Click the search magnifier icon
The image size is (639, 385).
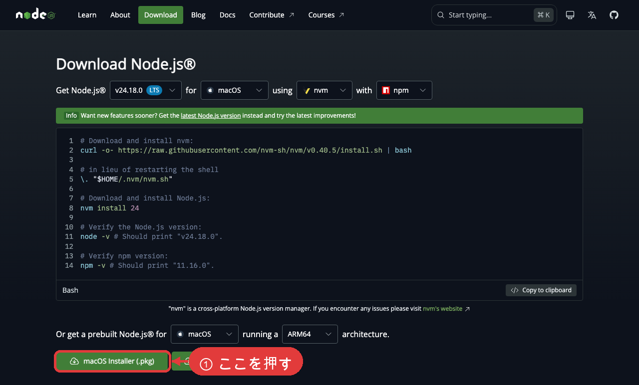[441, 15]
